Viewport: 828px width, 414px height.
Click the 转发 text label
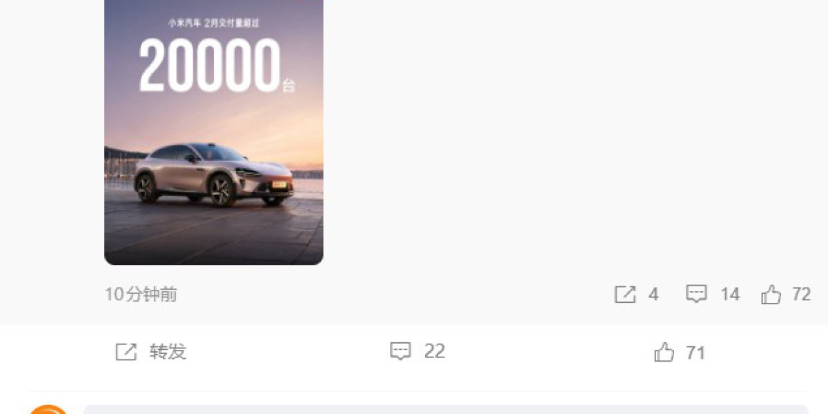(168, 352)
